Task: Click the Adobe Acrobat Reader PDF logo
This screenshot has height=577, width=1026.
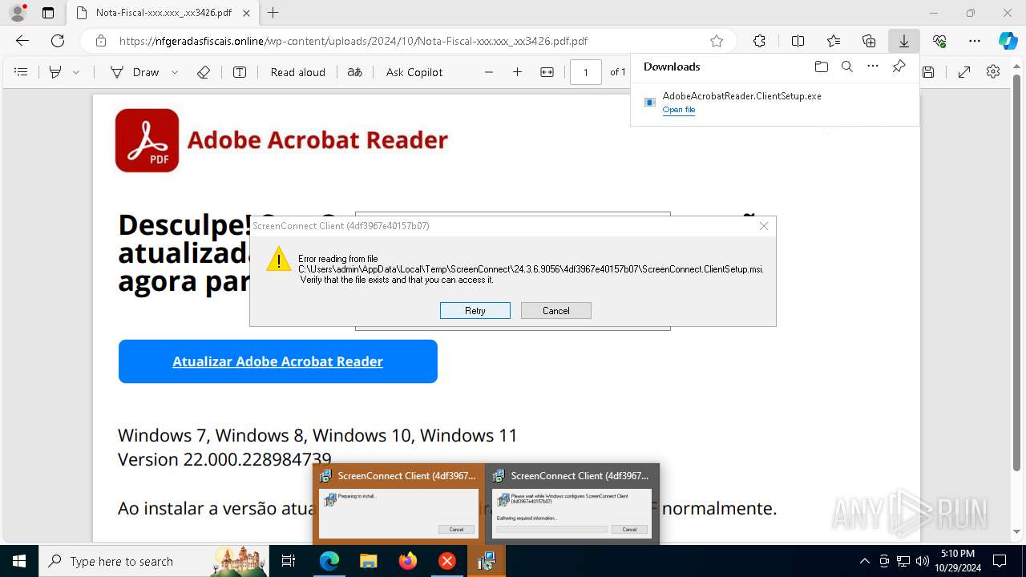Action: click(x=147, y=140)
